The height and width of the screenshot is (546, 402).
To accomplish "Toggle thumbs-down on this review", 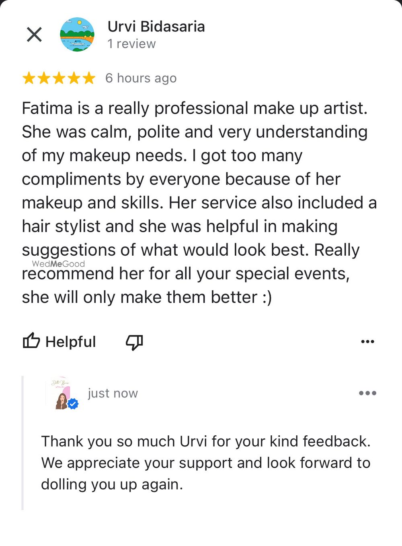I will click(x=134, y=342).
